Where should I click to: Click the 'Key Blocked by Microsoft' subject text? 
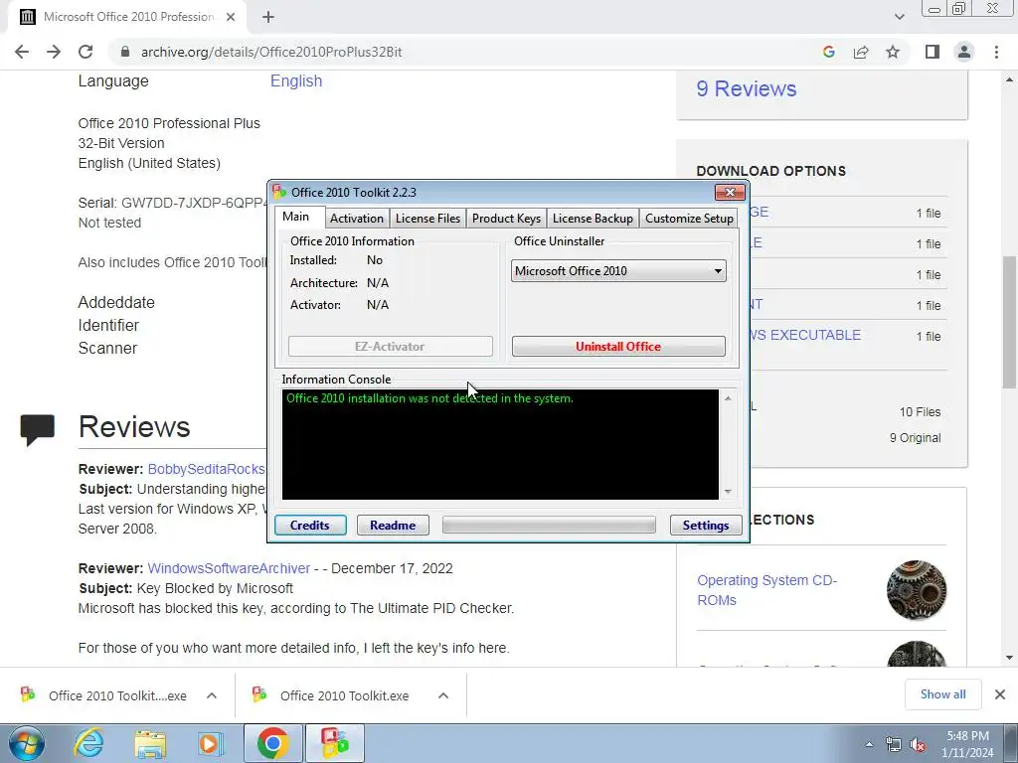click(215, 588)
